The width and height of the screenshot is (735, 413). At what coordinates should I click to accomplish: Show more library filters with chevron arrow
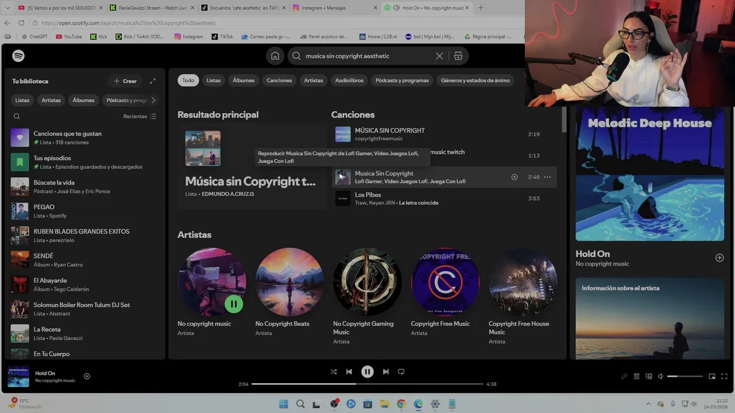click(153, 100)
